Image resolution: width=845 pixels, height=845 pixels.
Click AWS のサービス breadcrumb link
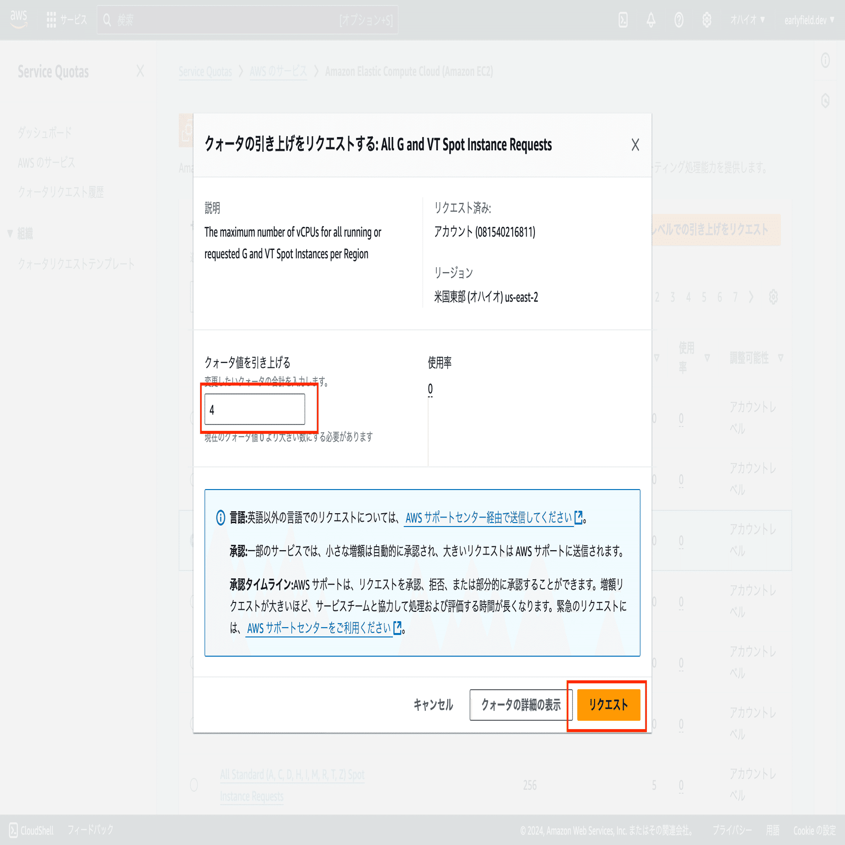click(278, 72)
